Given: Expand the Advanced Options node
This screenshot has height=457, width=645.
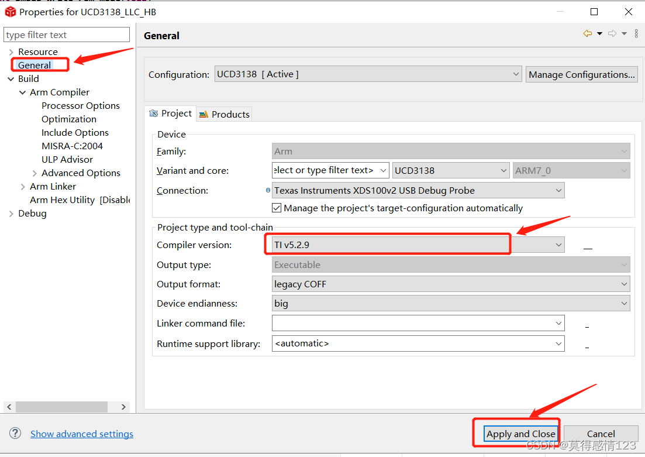Looking at the screenshot, I should click(x=35, y=173).
